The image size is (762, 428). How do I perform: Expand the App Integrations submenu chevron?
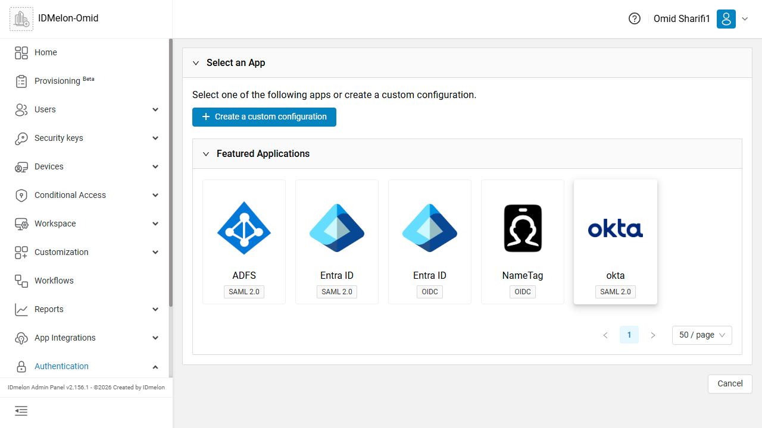[155, 338]
